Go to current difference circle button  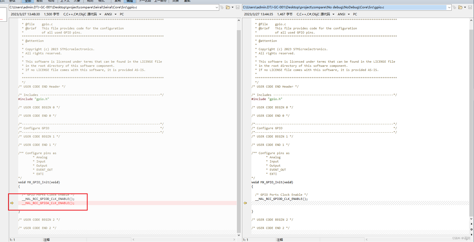[x=471, y=229]
